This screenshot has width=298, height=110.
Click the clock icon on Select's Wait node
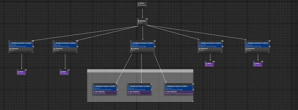click(x=61, y=72)
